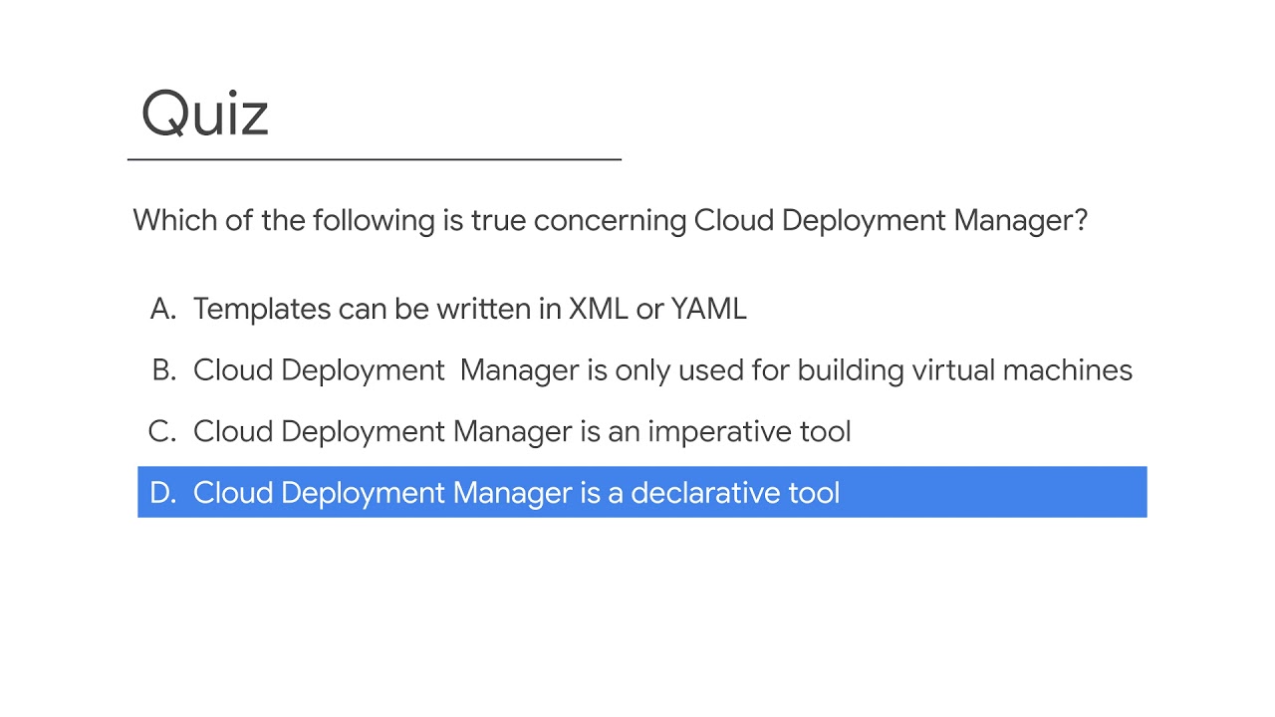Choose answer C, the imperative tool option
Viewport: 1275px width, 717px height.
(522, 432)
